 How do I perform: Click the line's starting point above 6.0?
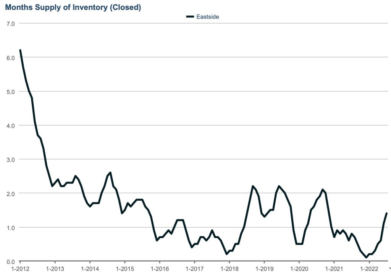point(20,50)
